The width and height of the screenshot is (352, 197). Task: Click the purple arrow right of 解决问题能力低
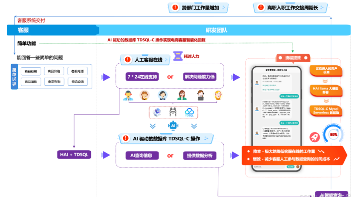point(236,77)
